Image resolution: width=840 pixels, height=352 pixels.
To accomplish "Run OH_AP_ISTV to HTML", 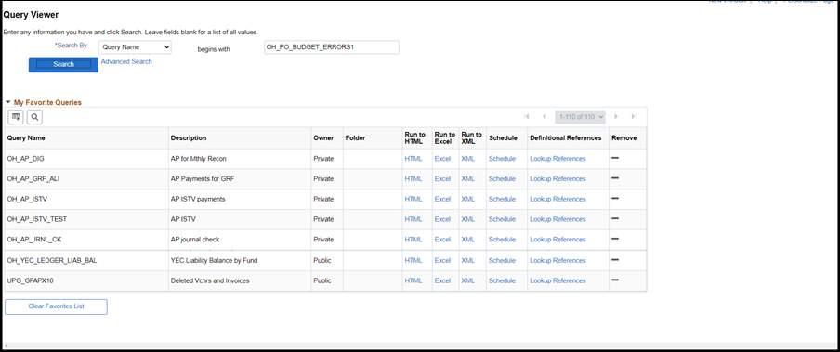I will click(x=413, y=199).
